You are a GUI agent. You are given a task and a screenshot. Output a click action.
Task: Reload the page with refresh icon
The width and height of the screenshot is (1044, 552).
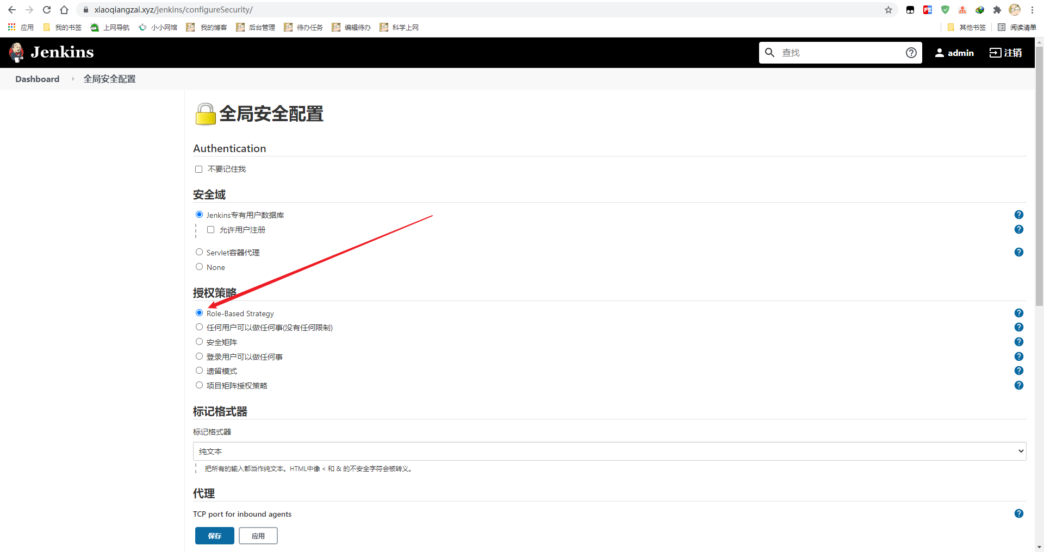[x=47, y=10]
